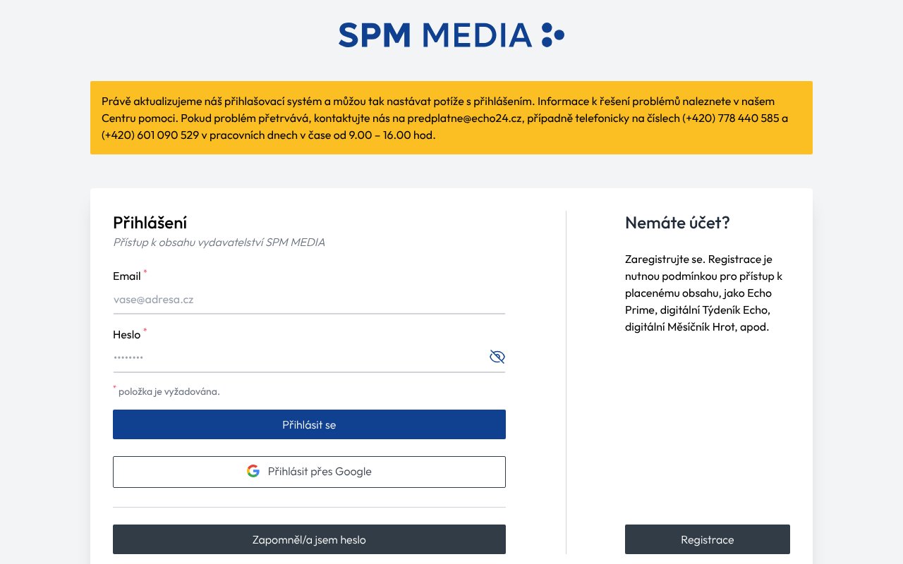Screen dimensions: 903x564
Task: Sign in using the Přihlásit přes Google option
Action: (309, 472)
